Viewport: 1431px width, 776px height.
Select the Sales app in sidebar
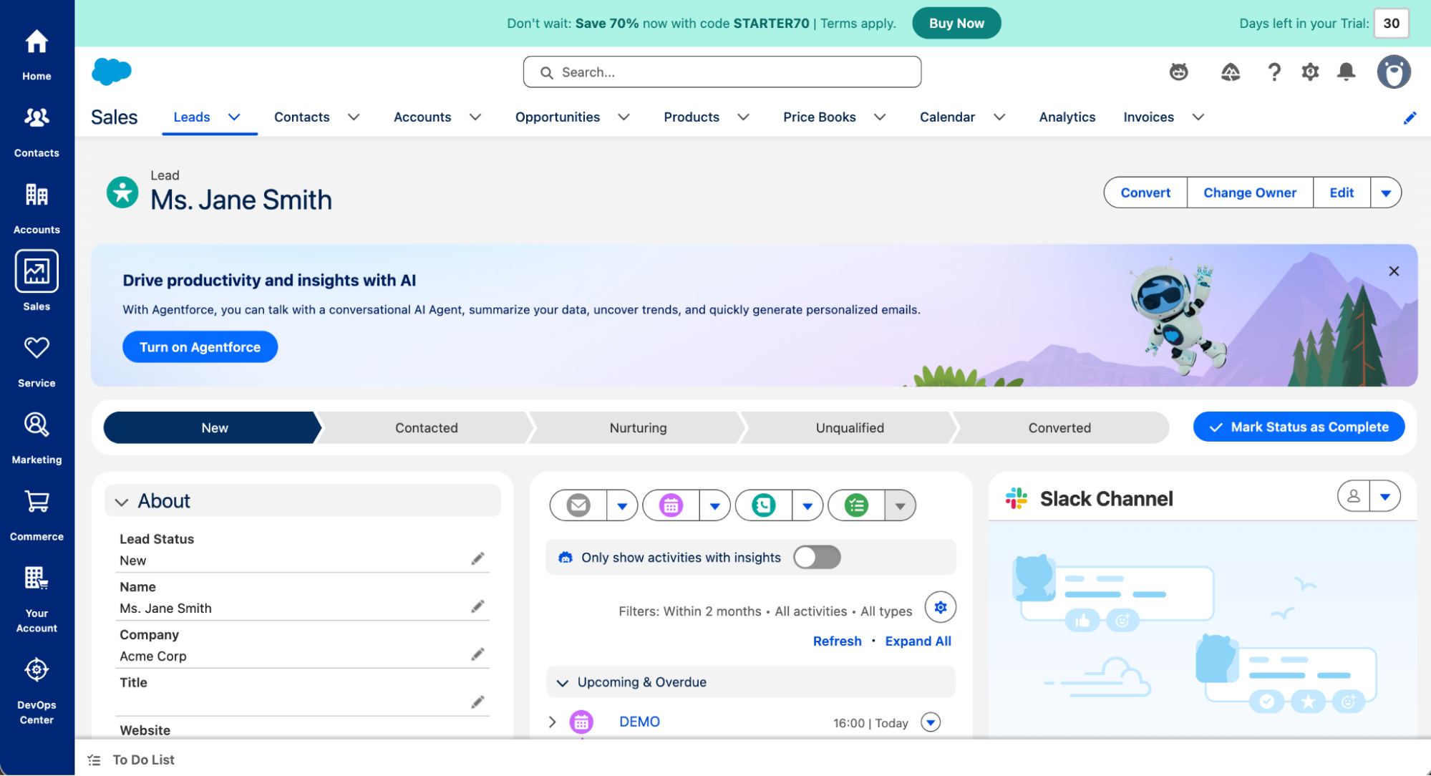(37, 281)
